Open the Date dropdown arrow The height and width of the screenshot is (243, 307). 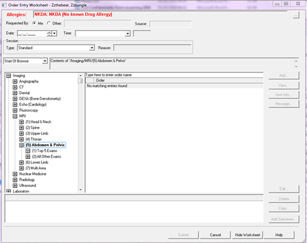click(54, 33)
